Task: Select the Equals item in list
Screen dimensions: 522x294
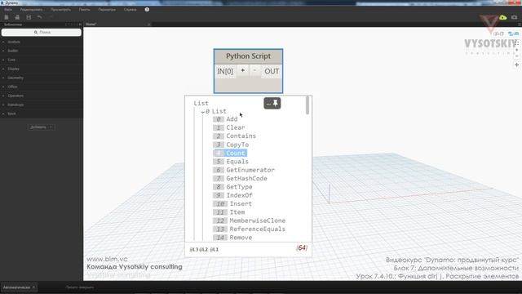Action: 237,162
